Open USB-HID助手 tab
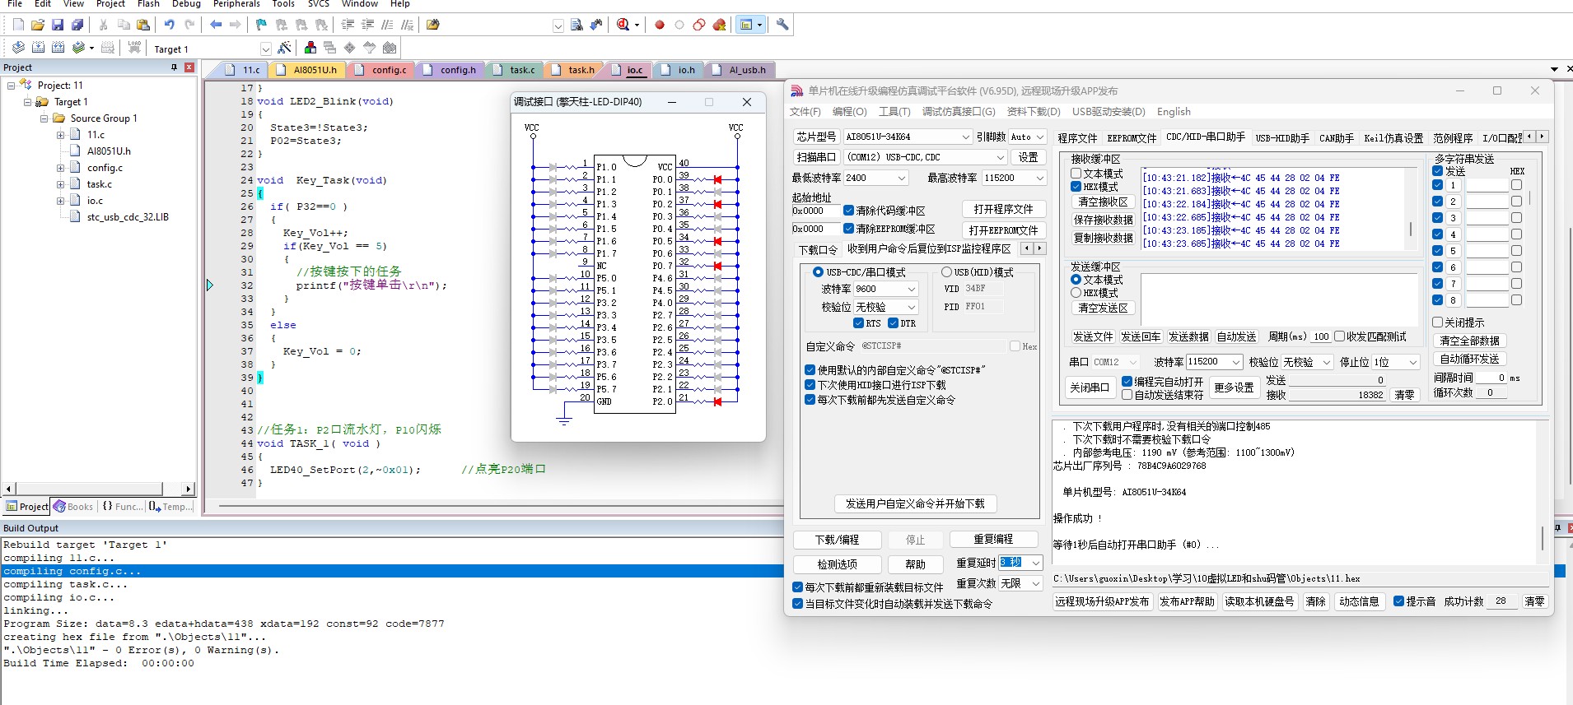Image resolution: width=1573 pixels, height=705 pixels. pos(1281,138)
